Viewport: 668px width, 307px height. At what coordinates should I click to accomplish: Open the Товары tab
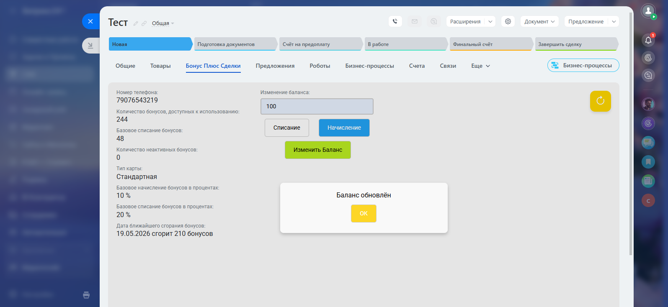point(160,66)
